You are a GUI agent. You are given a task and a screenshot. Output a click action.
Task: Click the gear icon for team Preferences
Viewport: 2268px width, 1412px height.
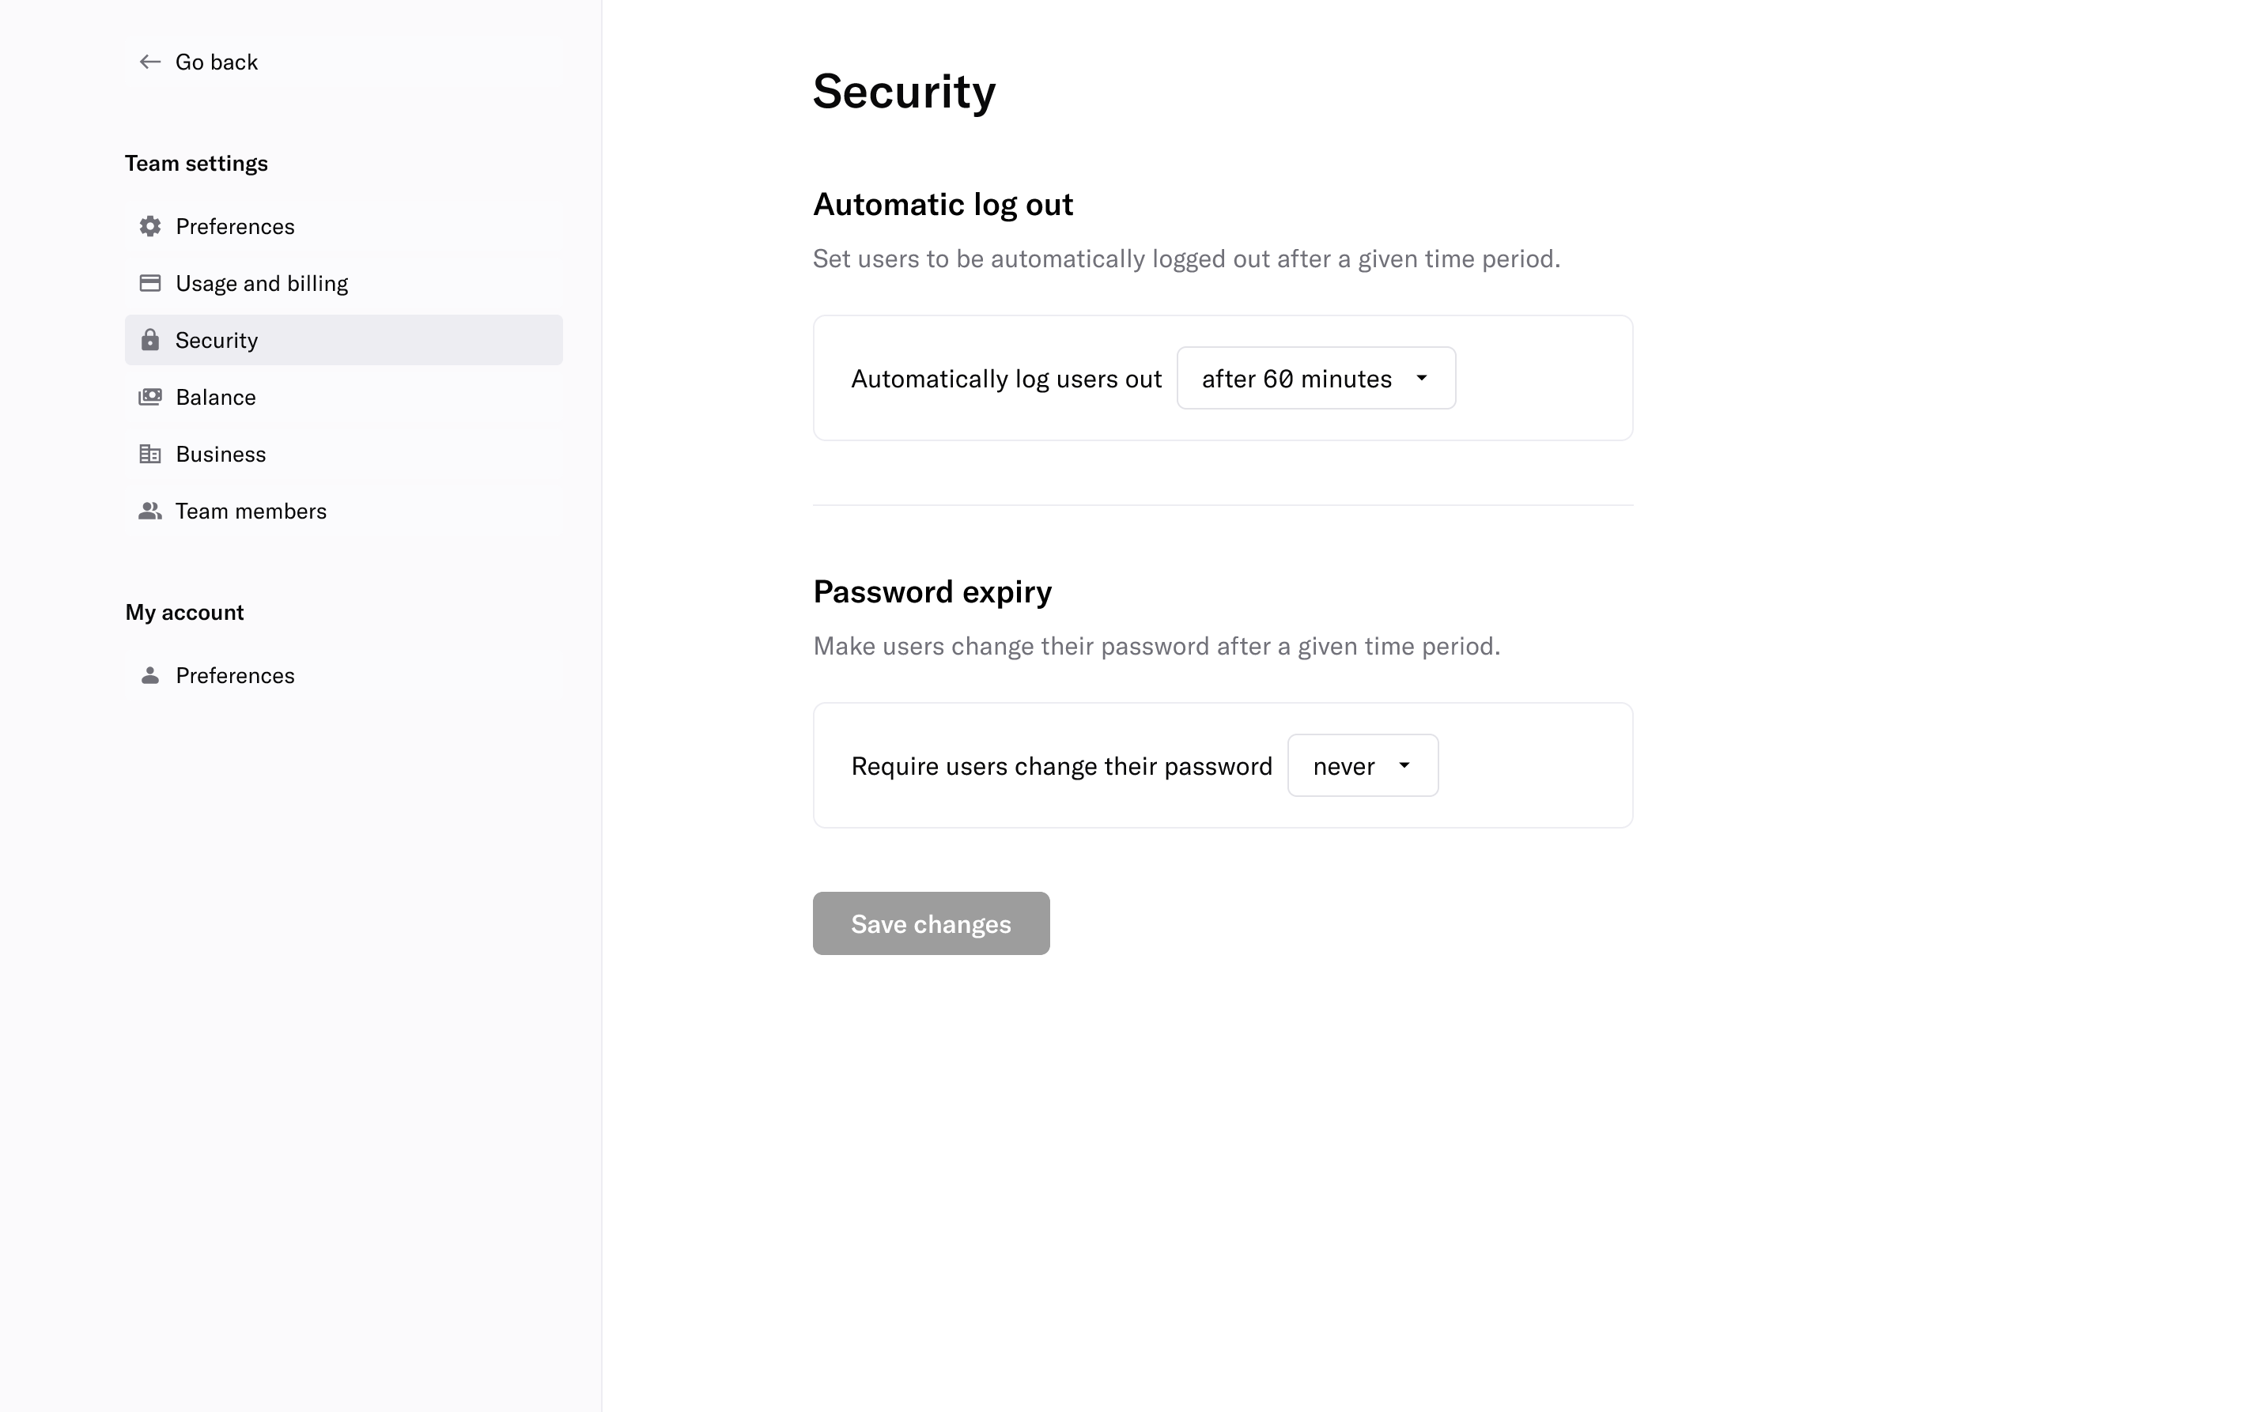point(149,226)
